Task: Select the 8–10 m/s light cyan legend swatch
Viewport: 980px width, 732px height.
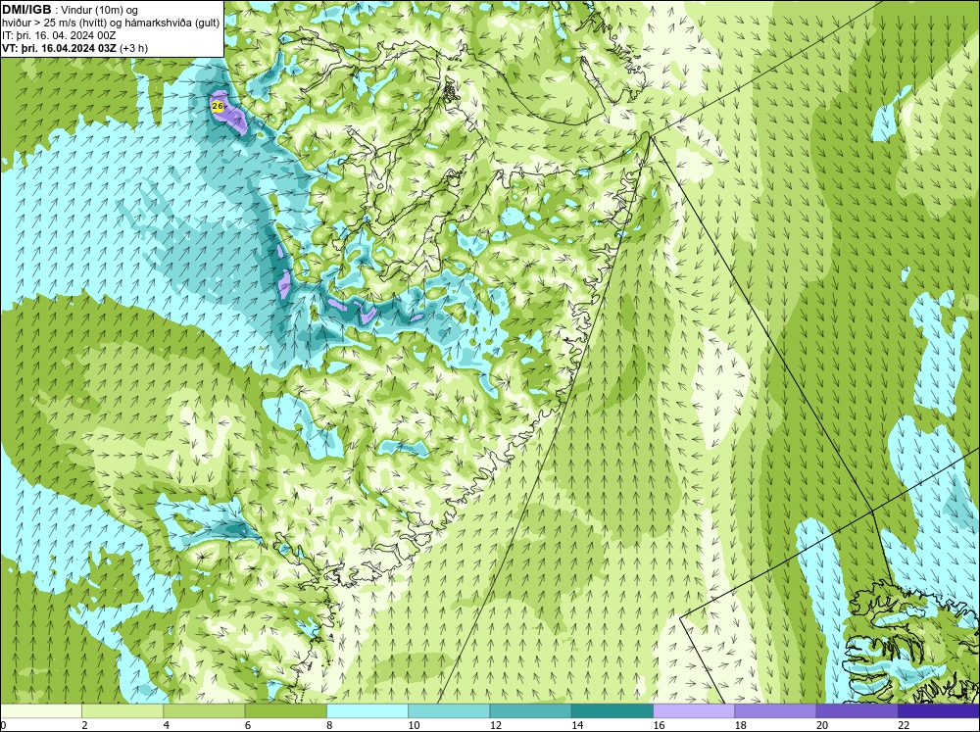Action: click(x=367, y=711)
